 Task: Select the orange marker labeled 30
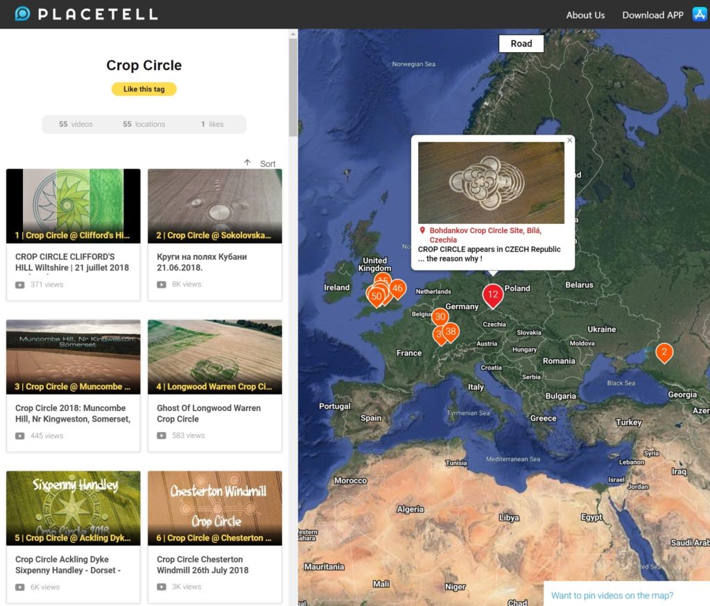(440, 317)
